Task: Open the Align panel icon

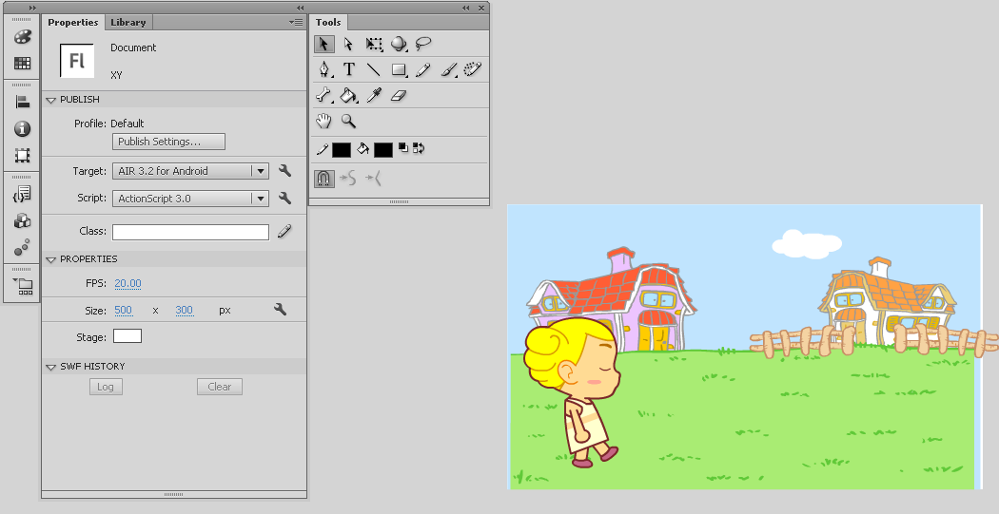Action: click(x=22, y=102)
